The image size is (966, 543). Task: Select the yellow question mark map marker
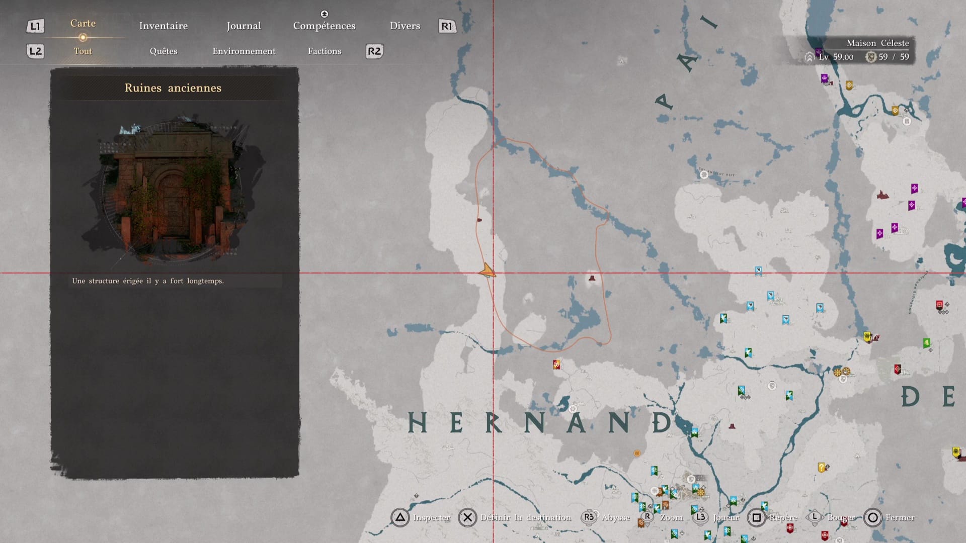coord(821,468)
